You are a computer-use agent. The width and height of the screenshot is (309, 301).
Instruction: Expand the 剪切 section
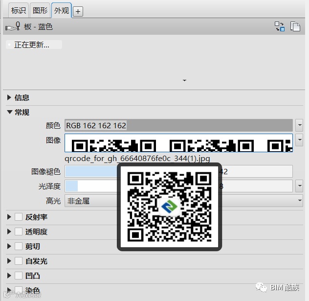(9, 246)
